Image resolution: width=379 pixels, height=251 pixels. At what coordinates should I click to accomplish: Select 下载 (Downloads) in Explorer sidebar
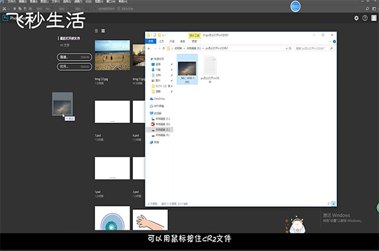[156, 69]
